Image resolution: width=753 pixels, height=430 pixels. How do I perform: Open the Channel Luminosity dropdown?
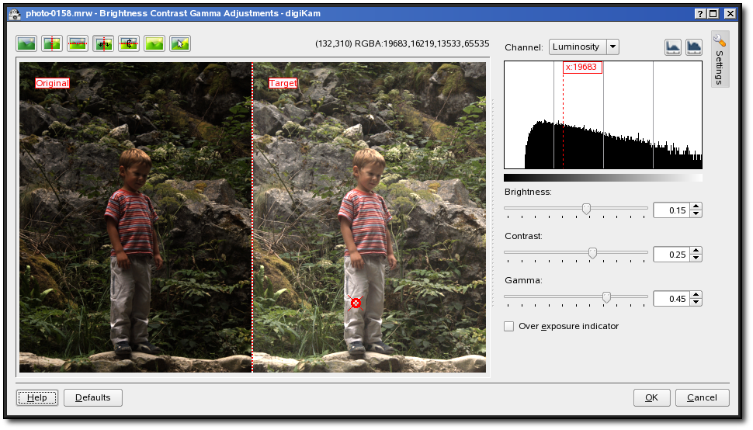[584, 47]
